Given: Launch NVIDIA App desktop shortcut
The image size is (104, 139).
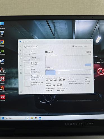Looking at the screenshot, I should pyautogui.click(x=2, y=52).
